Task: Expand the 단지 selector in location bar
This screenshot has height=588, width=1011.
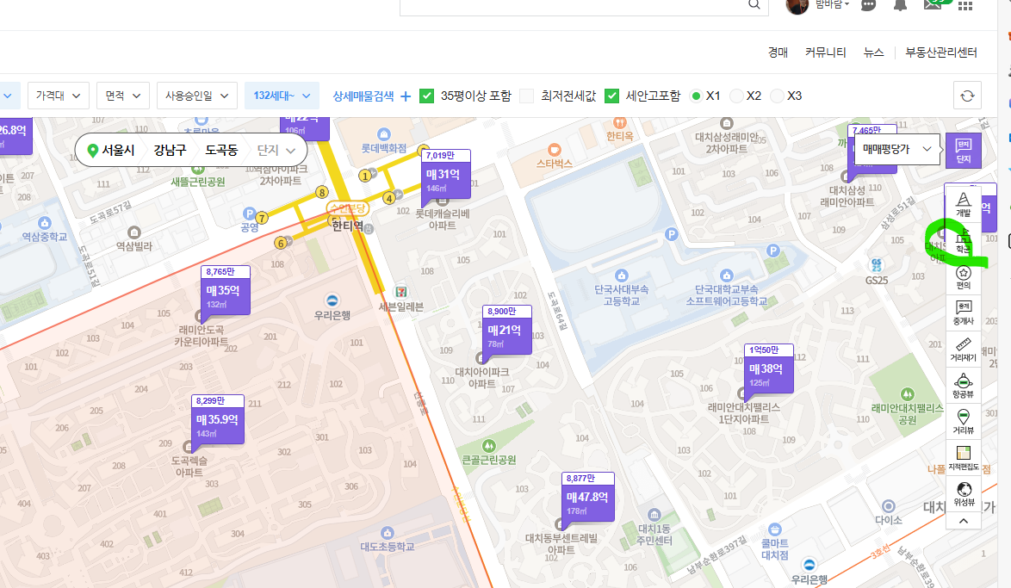Action: pyautogui.click(x=276, y=150)
